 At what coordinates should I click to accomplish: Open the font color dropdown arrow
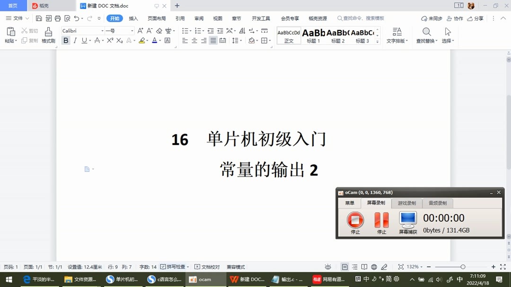(x=159, y=41)
